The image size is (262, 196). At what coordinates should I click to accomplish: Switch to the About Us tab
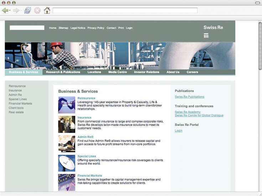tap(173, 72)
